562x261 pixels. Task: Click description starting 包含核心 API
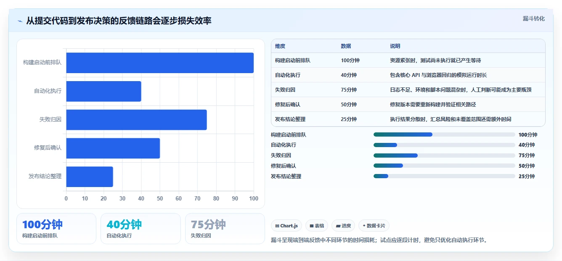438,75
